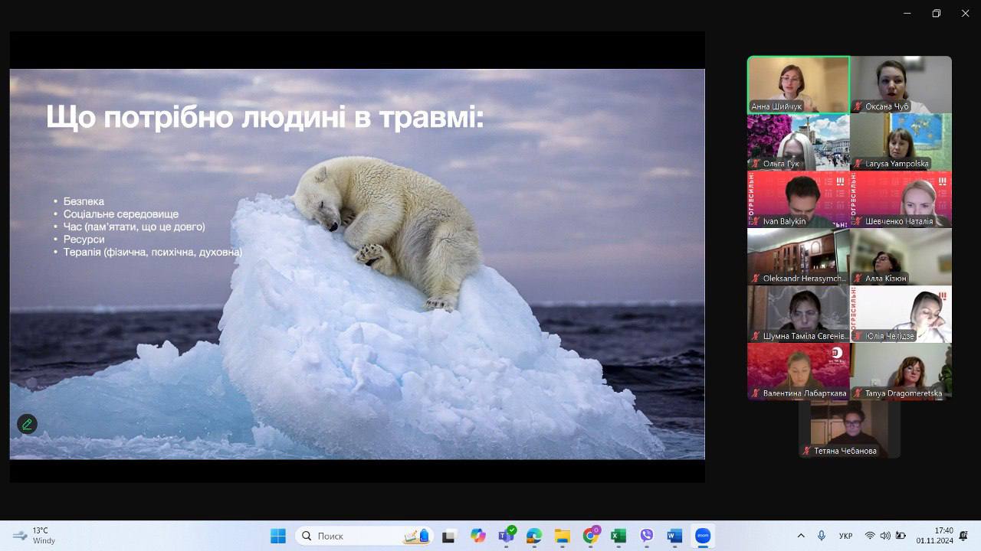981x551 pixels.
Task: Click the slide heading 'Що потрібно людині в травмі:'
Action: point(265,117)
